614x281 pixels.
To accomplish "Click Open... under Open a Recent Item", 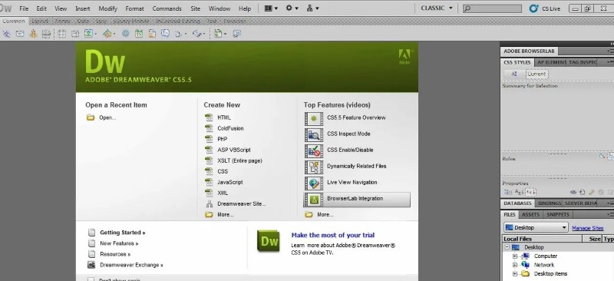I will pyautogui.click(x=107, y=117).
